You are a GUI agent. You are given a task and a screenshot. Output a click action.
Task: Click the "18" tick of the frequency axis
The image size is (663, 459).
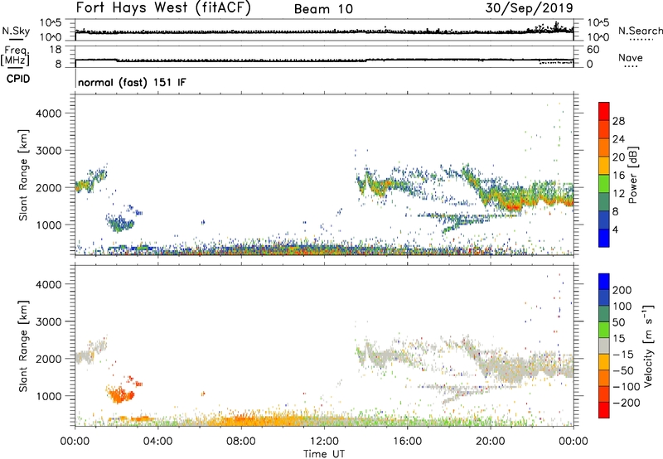pyautogui.click(x=56, y=50)
